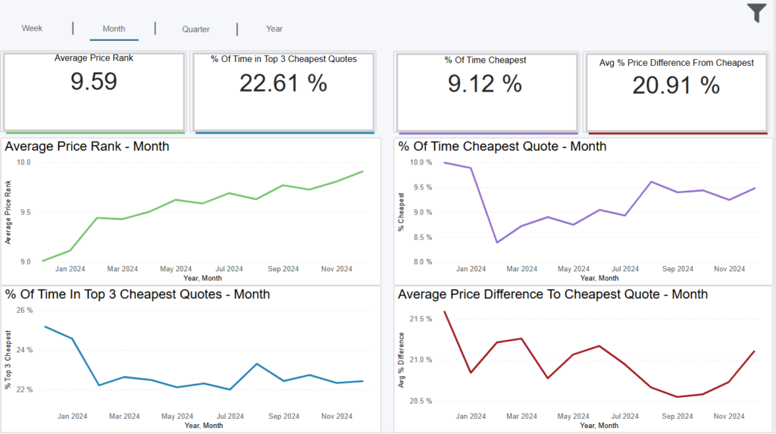This screenshot has height=434, width=776.
Task: Select the 22.61 % Top 3 Cheapest card
Action: 283,91
